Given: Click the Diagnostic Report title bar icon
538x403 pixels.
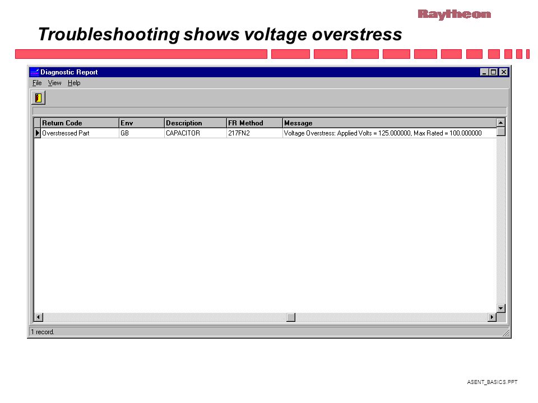Looking at the screenshot, I should pyautogui.click(x=35, y=72).
